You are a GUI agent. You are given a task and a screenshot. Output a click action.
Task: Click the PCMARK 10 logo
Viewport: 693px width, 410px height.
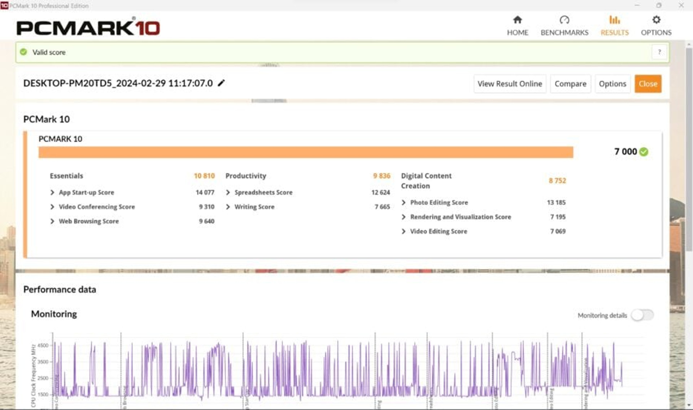(x=88, y=27)
